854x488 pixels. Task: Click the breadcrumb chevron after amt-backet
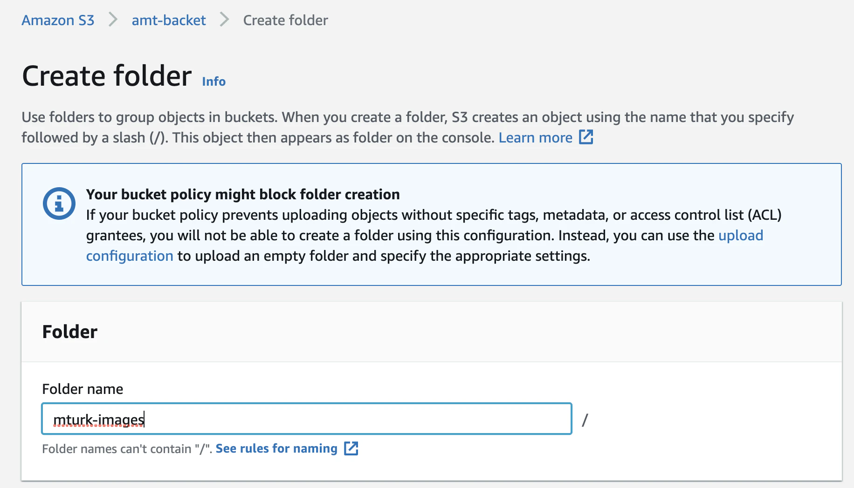pos(224,20)
